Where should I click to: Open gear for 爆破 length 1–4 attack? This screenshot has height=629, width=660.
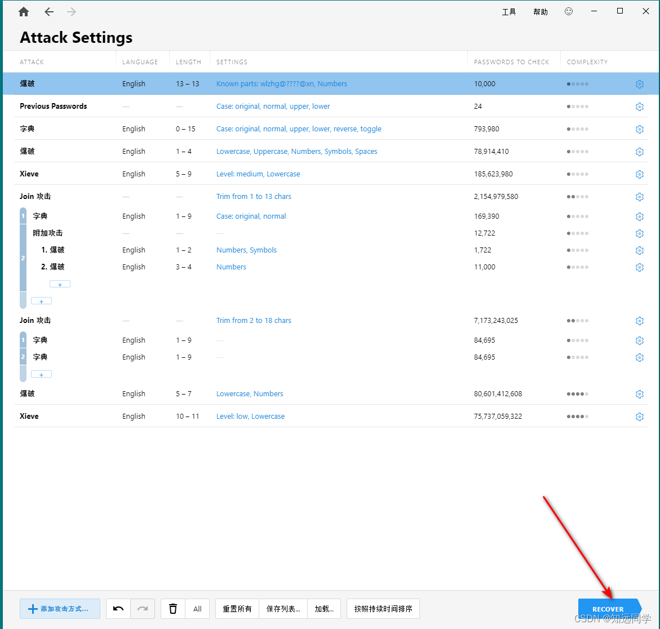point(639,152)
